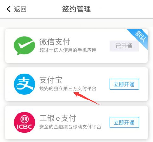Viewport: 153px width, 142px height.
Task: Click description 超过十亿人使用的手机应用
Action: 68,50
